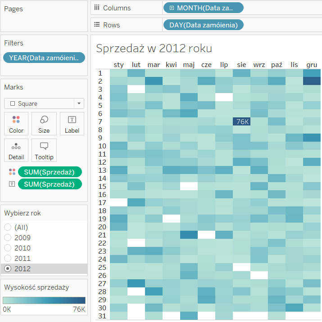Click the DAY(Data zamówienia) rows pill
Viewport: 322px width, 322px height.
click(203, 25)
